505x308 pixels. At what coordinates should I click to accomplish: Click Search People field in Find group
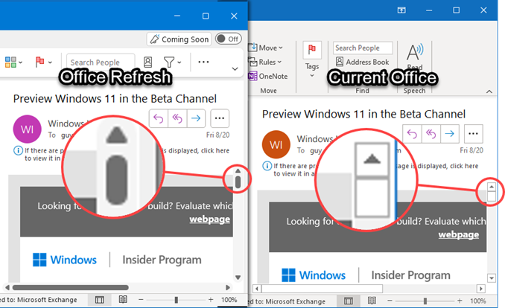tap(363, 48)
